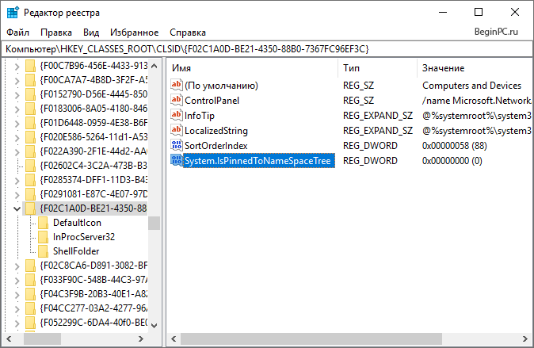Expand the {F0152790-D56E-4445 tree node
Image resolution: width=534 pixels, height=348 pixels.
[17, 95]
